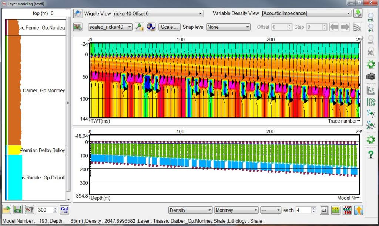Click the pencil icon left of Wiggle View
The image size is (379, 226).
(x=77, y=14)
